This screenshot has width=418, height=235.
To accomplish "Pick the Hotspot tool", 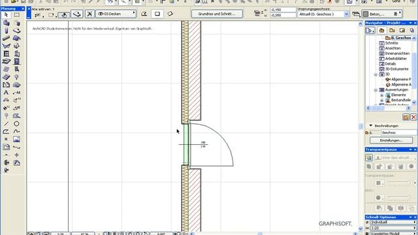I will tap(6, 139).
